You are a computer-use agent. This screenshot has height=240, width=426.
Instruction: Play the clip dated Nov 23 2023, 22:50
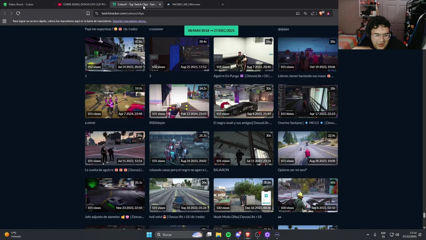pos(115,195)
